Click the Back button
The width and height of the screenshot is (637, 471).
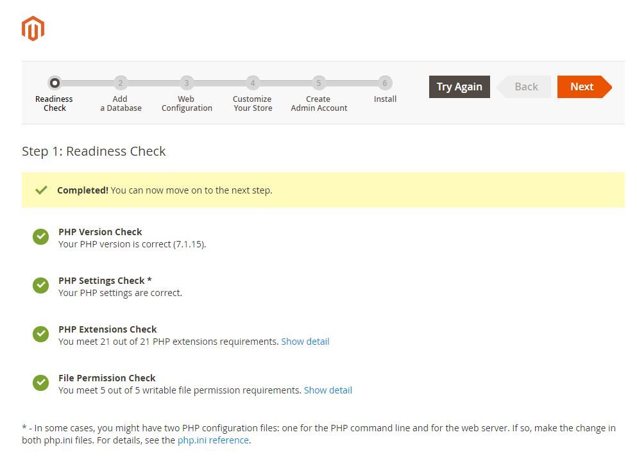526,87
